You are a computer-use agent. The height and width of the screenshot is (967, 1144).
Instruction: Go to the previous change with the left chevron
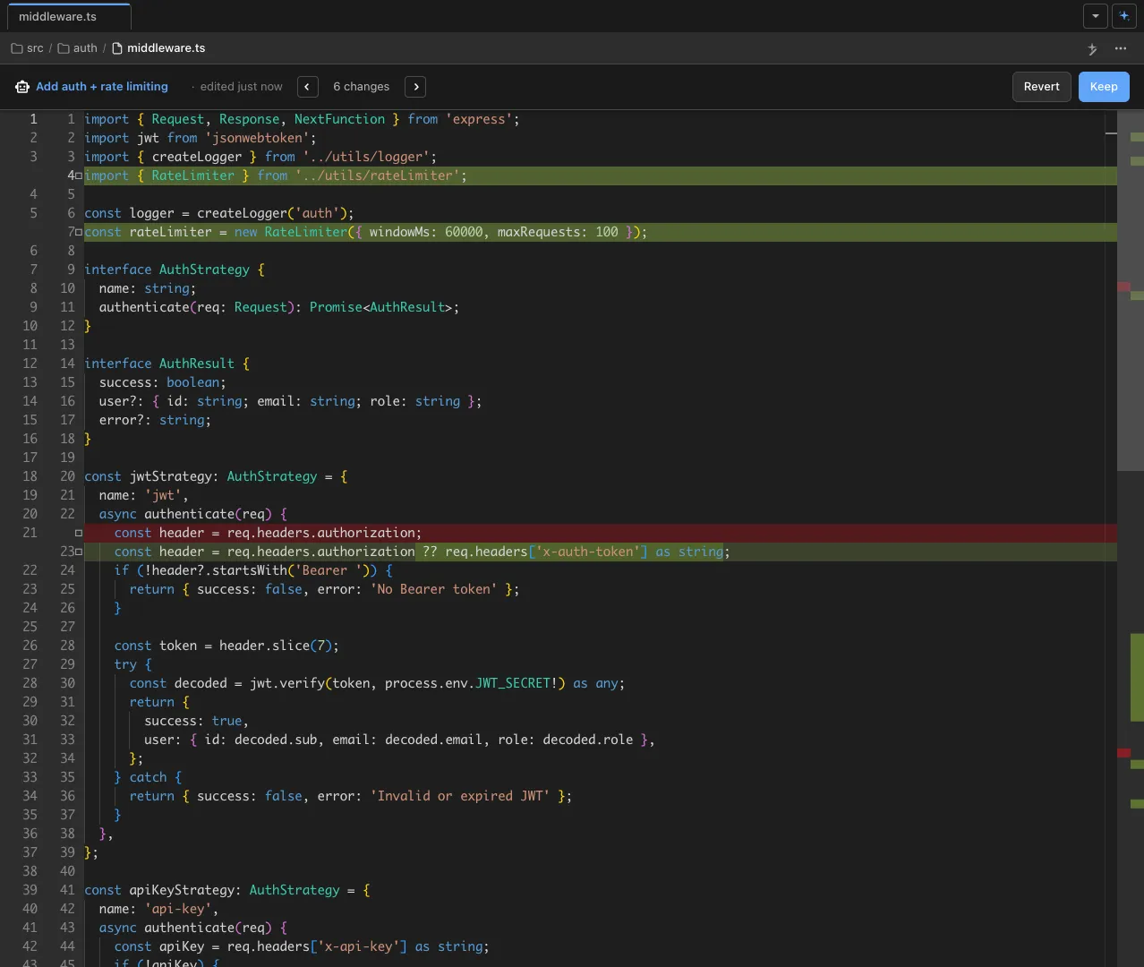[x=307, y=86]
